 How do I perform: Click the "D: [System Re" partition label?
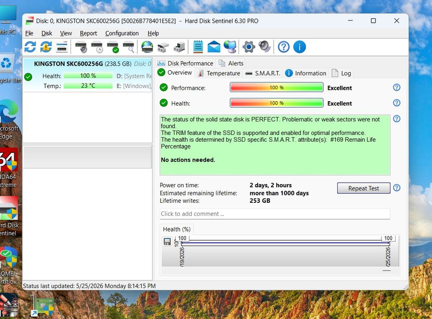[x=134, y=76]
